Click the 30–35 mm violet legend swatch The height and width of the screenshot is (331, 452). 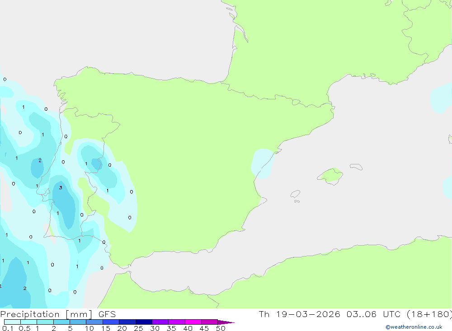pyautogui.click(x=160, y=322)
